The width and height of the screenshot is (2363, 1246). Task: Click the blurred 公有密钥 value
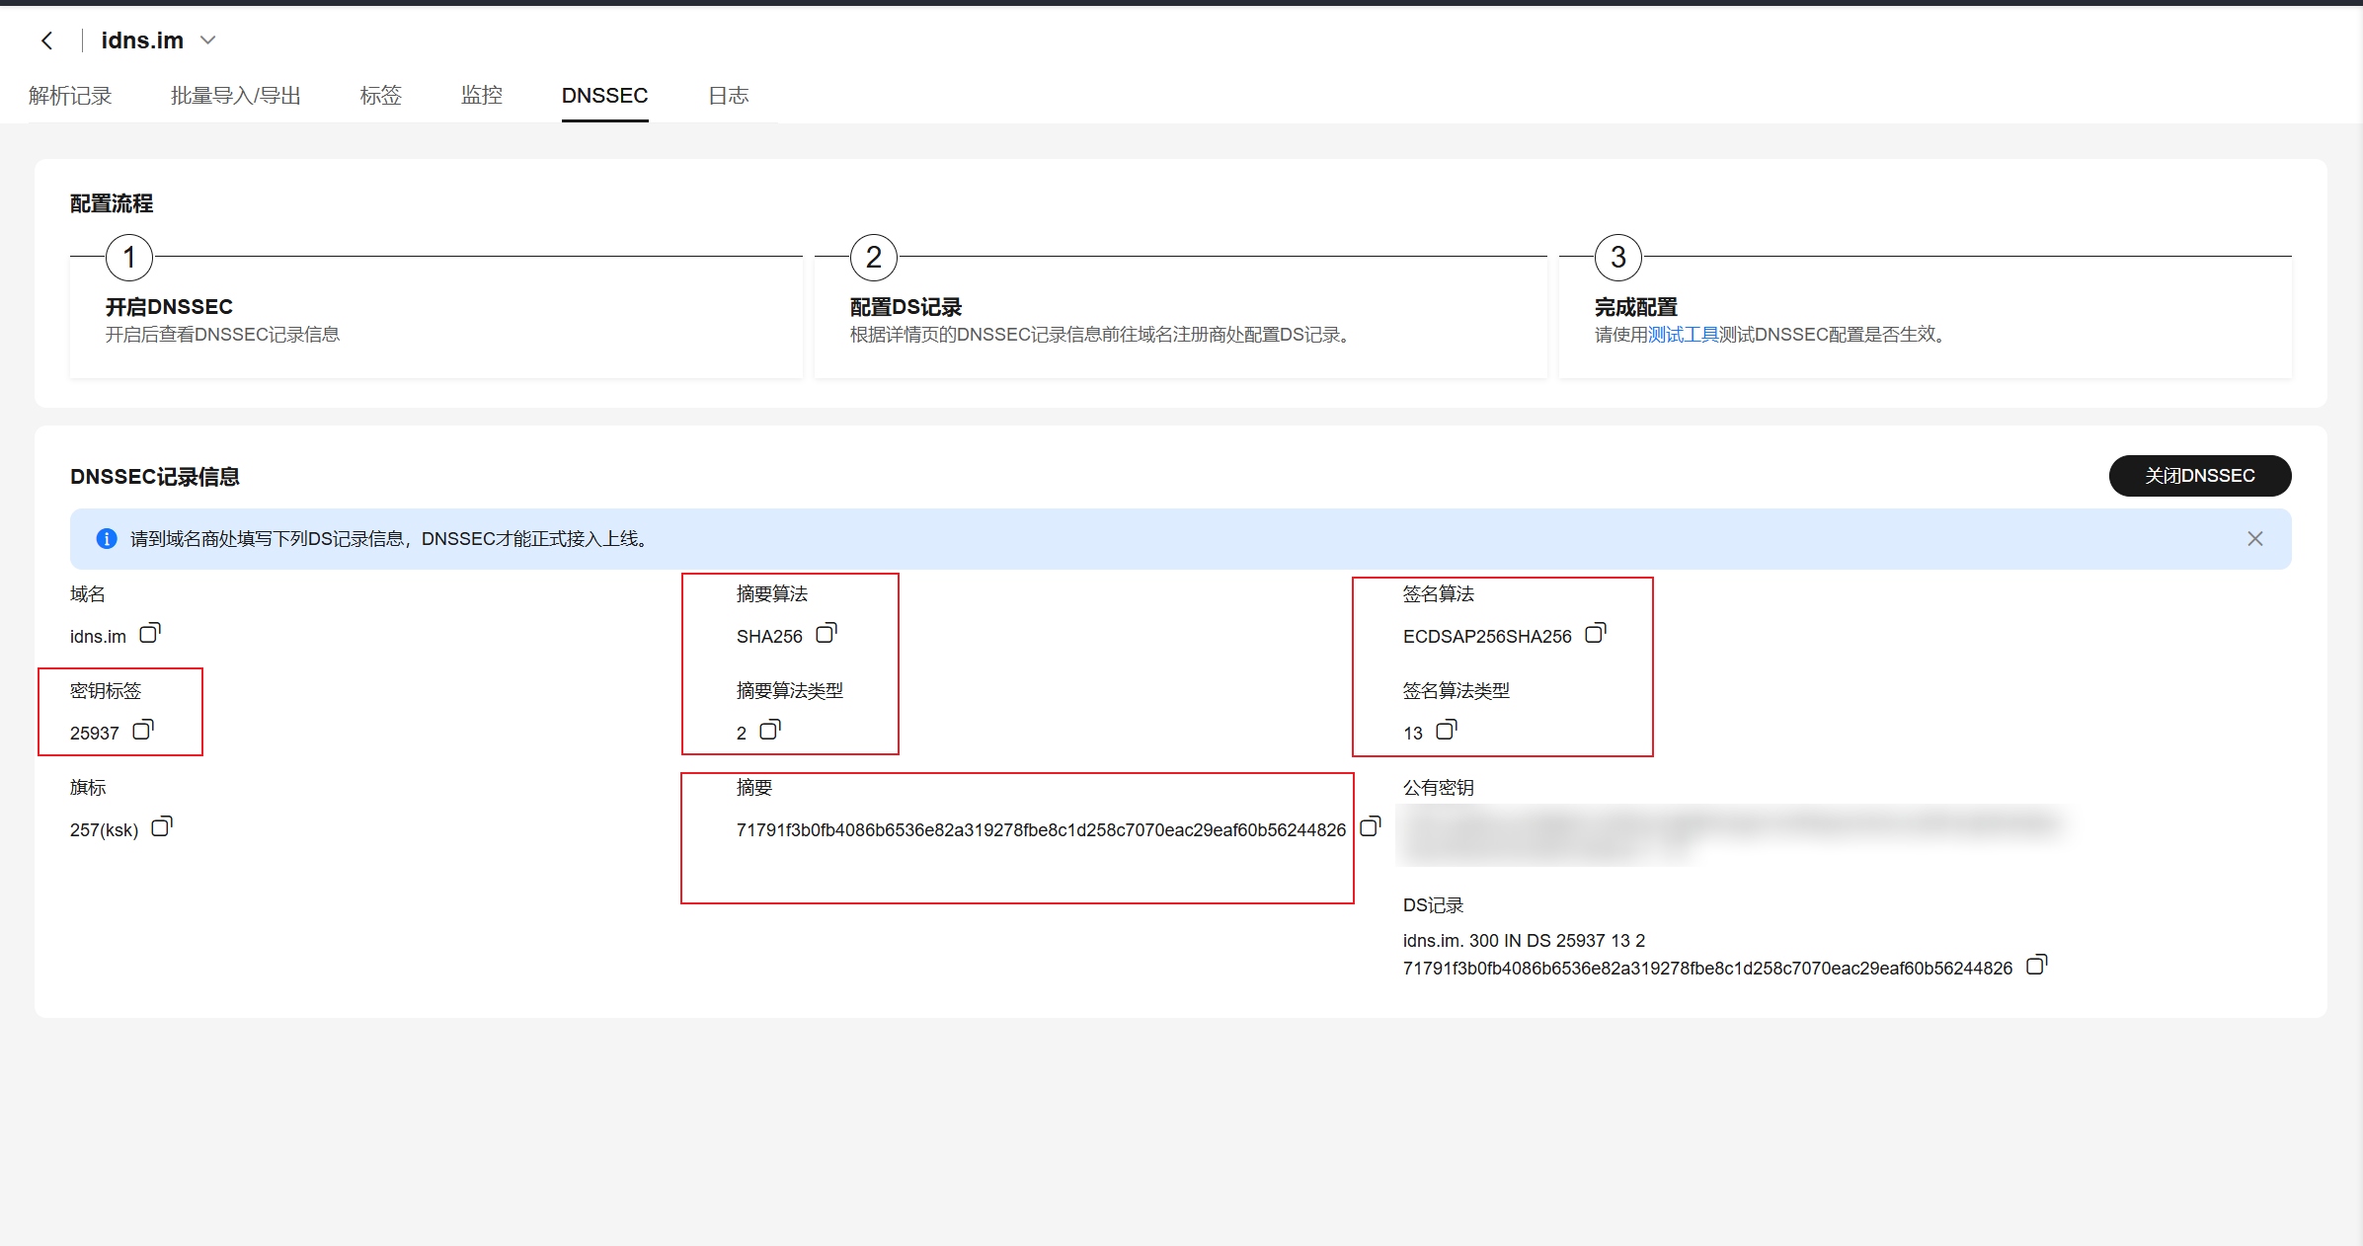[1733, 834]
